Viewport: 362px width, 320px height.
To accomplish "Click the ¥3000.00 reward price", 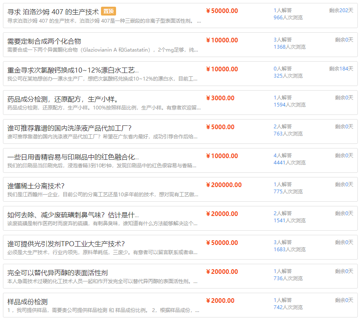I will point(220,98).
